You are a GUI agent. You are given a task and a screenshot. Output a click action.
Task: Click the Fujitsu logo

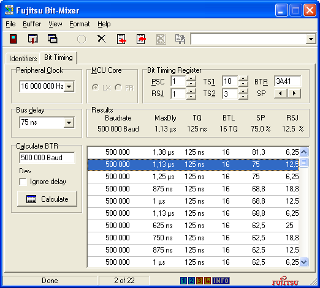(x=285, y=281)
